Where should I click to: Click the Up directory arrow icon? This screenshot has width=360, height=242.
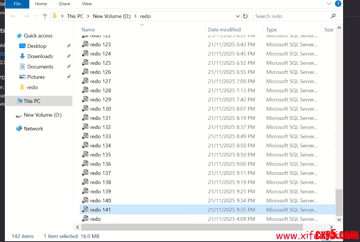[45, 16]
